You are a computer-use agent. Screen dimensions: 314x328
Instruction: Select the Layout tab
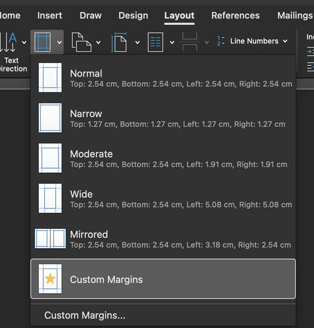pyautogui.click(x=179, y=15)
